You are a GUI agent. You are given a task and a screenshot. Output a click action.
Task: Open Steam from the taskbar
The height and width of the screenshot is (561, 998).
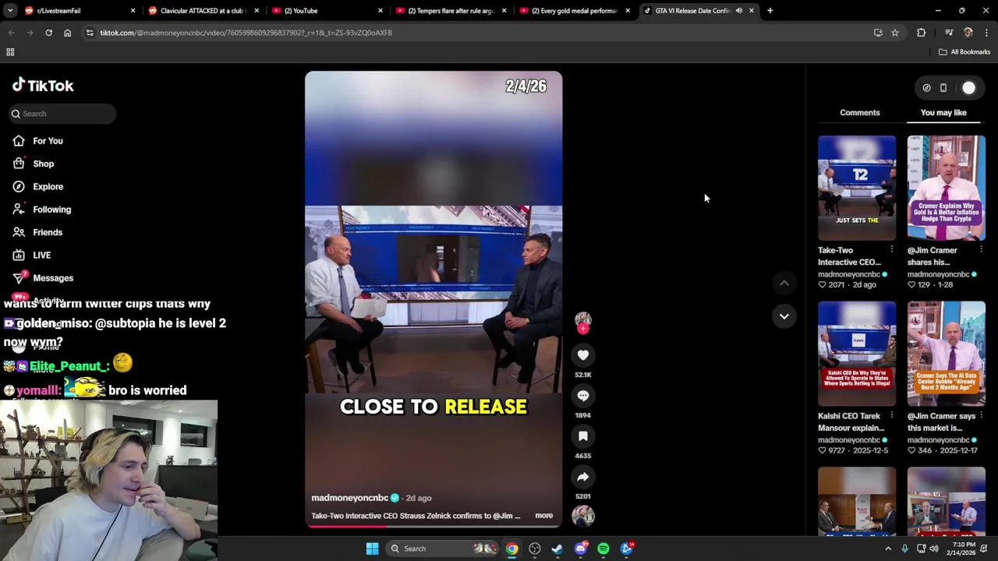tap(557, 549)
